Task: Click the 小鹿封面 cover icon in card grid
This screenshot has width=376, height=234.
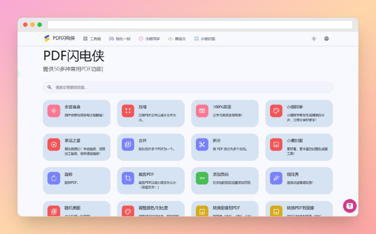Action: pos(276,145)
